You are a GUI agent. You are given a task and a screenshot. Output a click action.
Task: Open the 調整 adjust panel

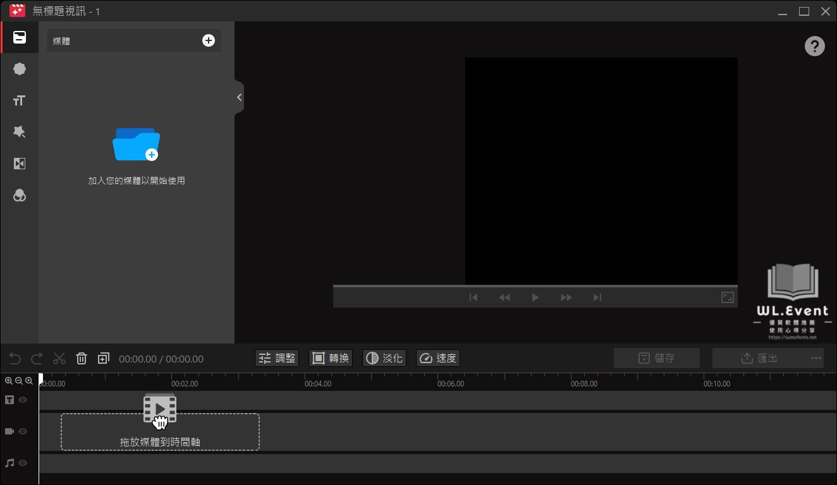pyautogui.click(x=277, y=358)
